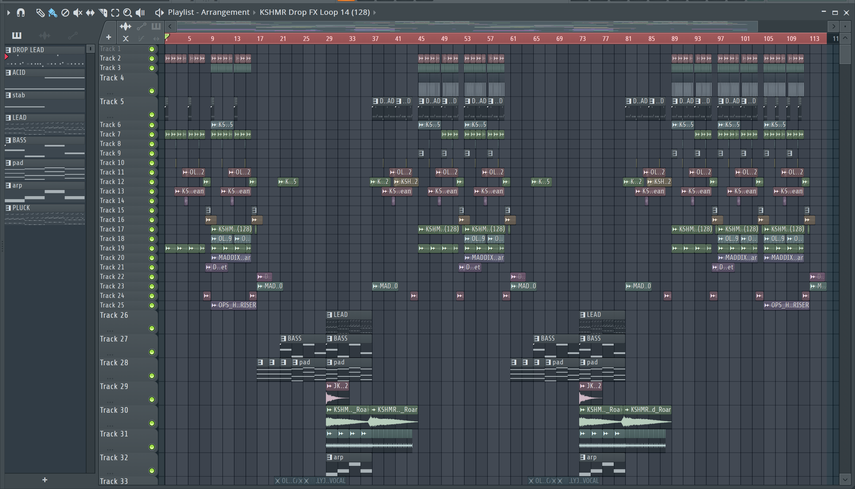Mute Track 23 via its green LED
The height and width of the screenshot is (489, 855).
[152, 286]
